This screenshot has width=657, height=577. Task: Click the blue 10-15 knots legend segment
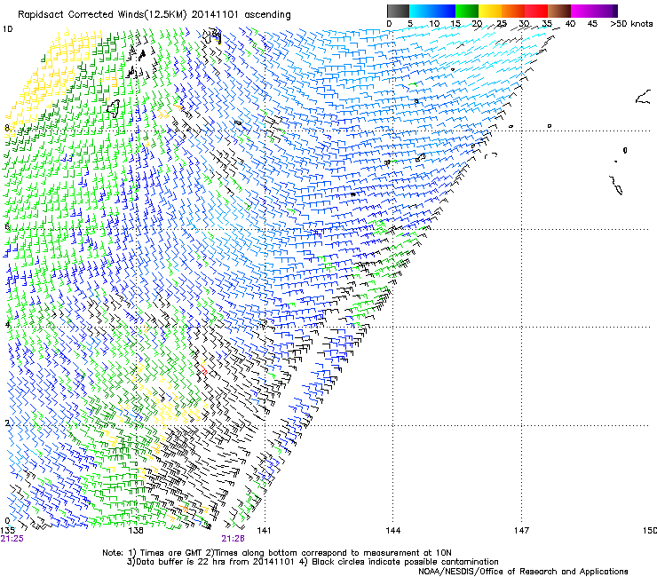tap(444, 11)
